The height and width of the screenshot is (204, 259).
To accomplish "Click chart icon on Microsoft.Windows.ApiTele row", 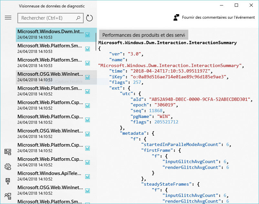I will point(88,177).
